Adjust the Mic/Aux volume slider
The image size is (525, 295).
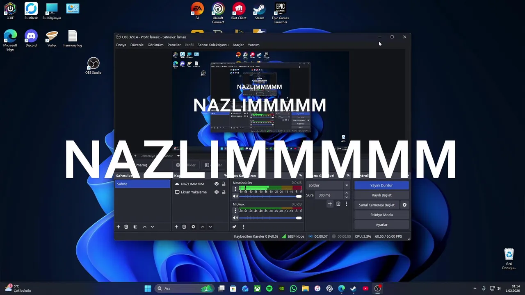270,218
